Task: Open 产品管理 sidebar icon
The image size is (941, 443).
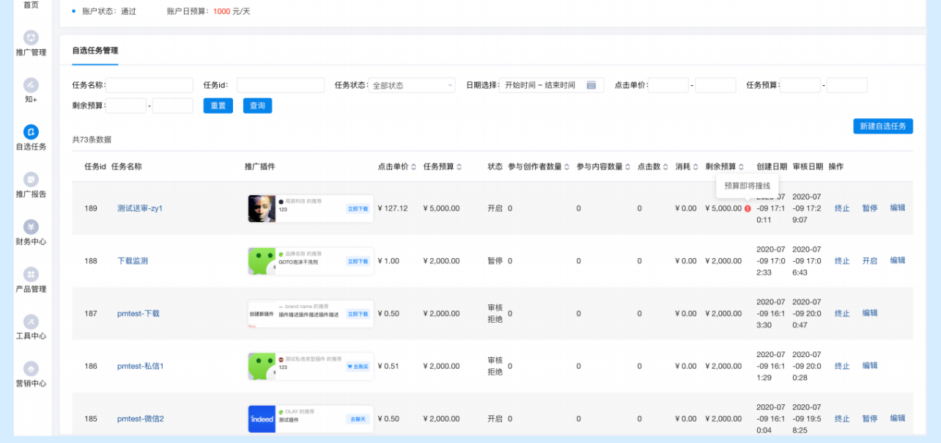Action: [x=31, y=274]
